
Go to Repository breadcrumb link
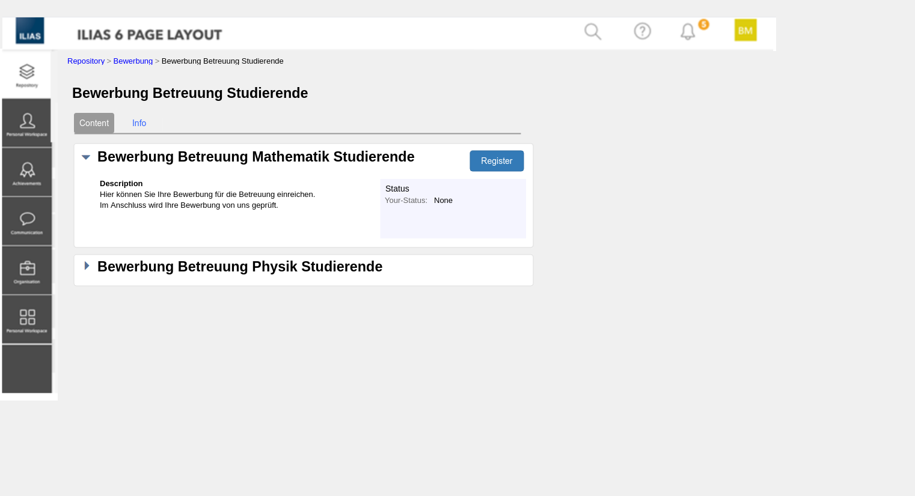(x=86, y=61)
